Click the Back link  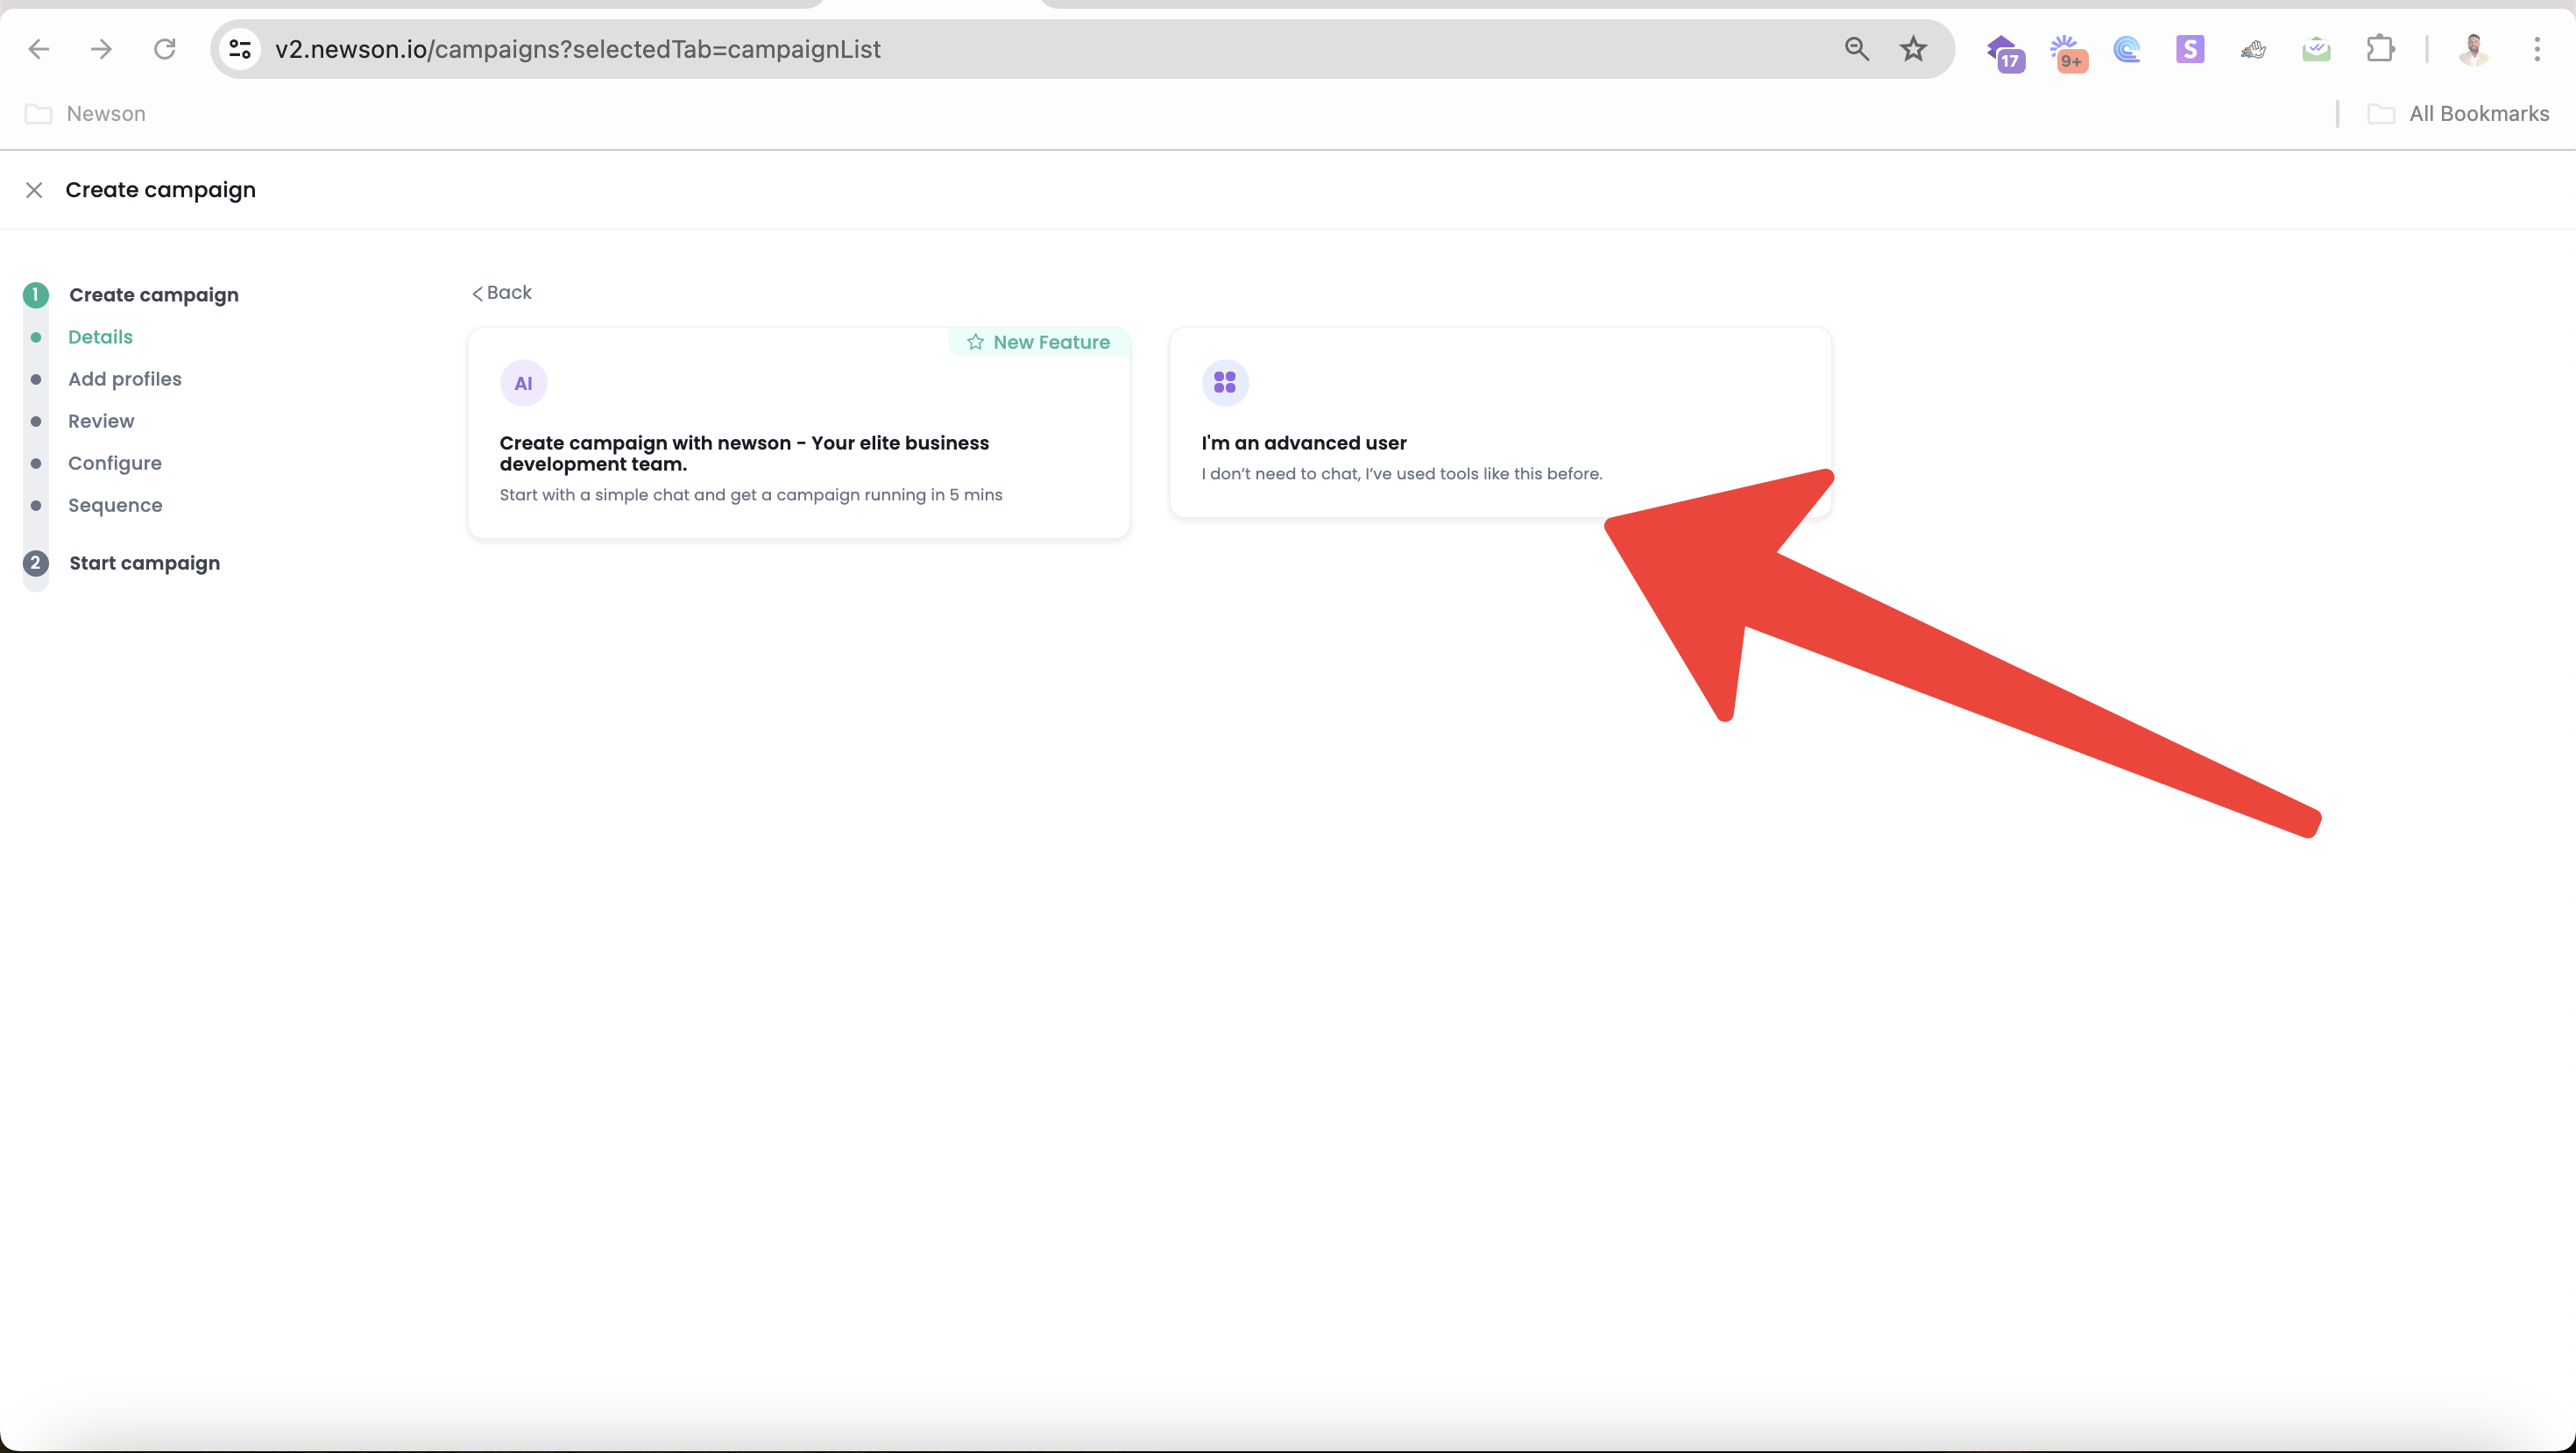point(502,293)
